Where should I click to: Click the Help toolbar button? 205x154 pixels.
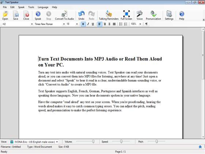[x=182, y=15]
